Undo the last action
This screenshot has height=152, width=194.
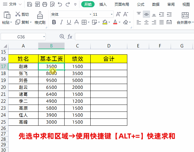point(60,4)
